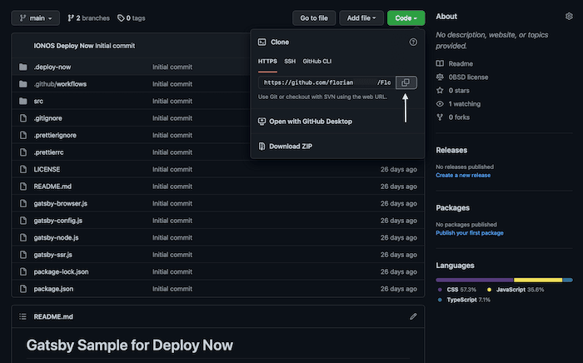The height and width of the screenshot is (363, 583).
Task: Open the 2 branches link
Action: (x=88, y=17)
